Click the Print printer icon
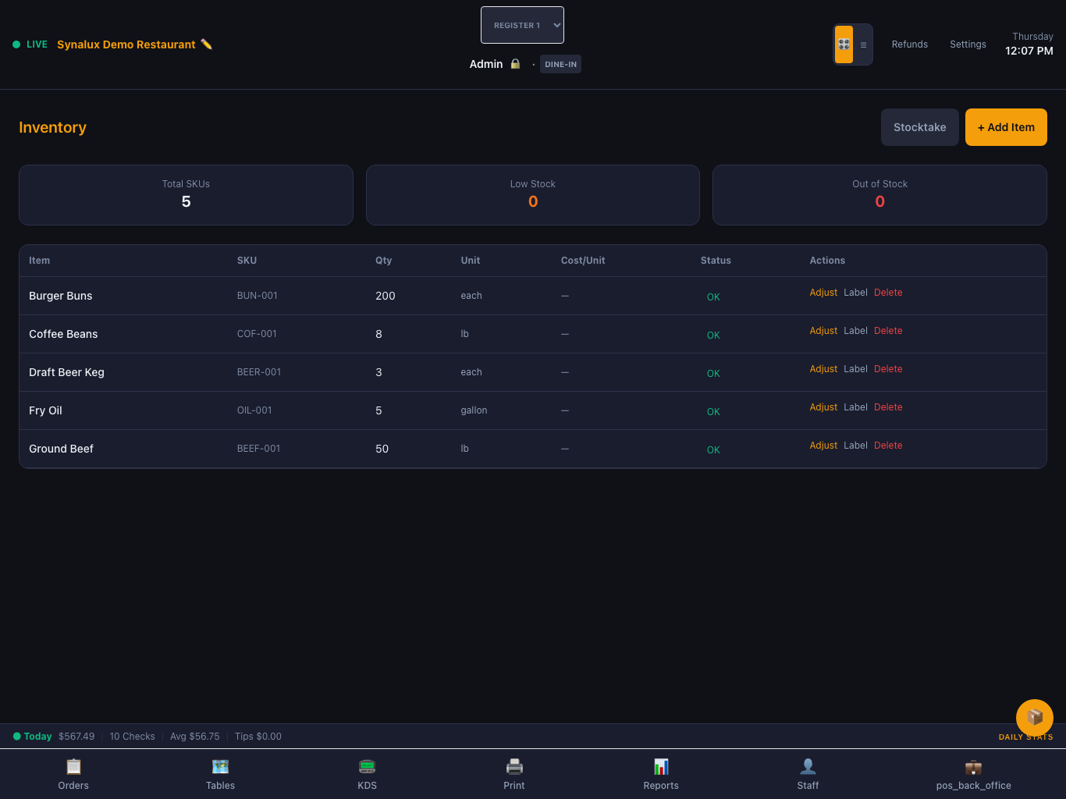Viewport: 1066px width, 799px height. pos(514,766)
